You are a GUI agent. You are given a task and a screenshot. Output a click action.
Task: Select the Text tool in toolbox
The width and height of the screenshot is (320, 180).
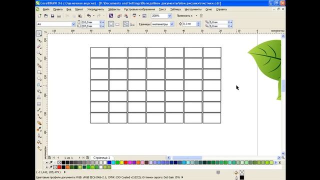click(39, 97)
